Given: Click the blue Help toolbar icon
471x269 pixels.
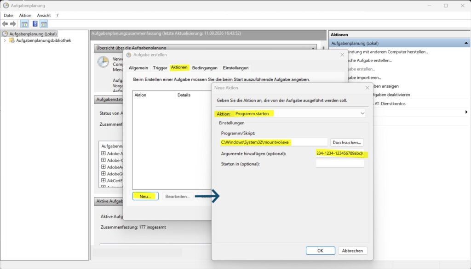Looking at the screenshot, I should (35, 24).
